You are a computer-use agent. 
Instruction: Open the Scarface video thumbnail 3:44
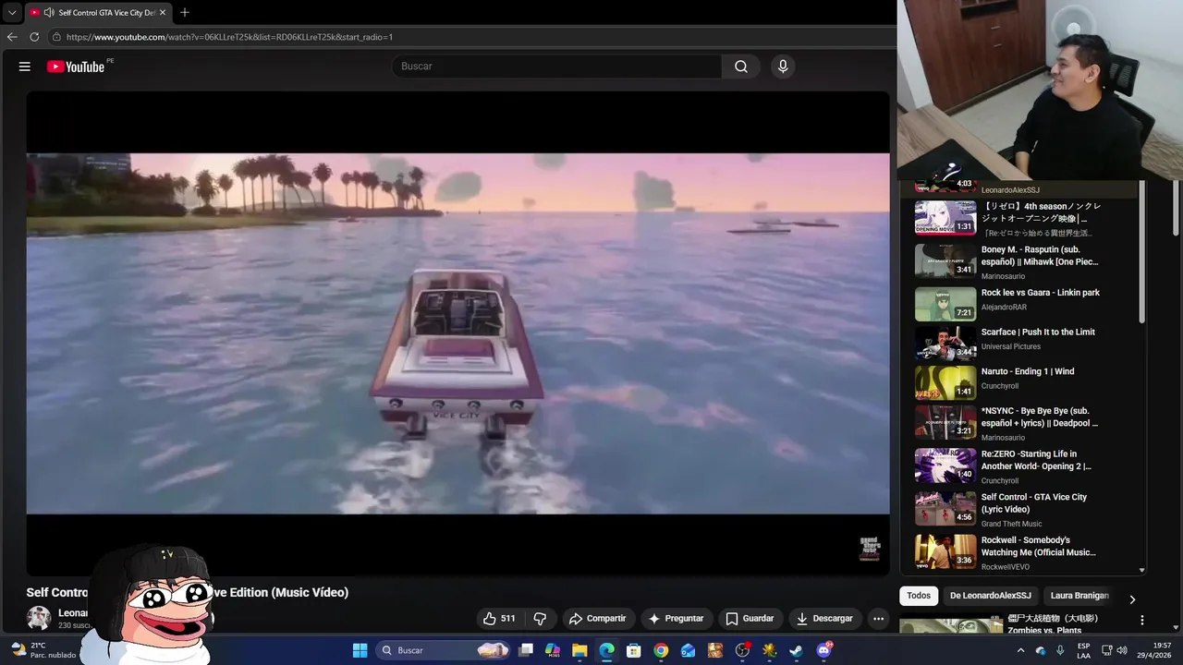coord(945,343)
